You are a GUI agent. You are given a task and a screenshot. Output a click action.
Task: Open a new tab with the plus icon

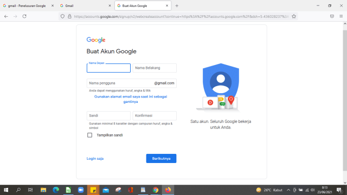pos(177,6)
